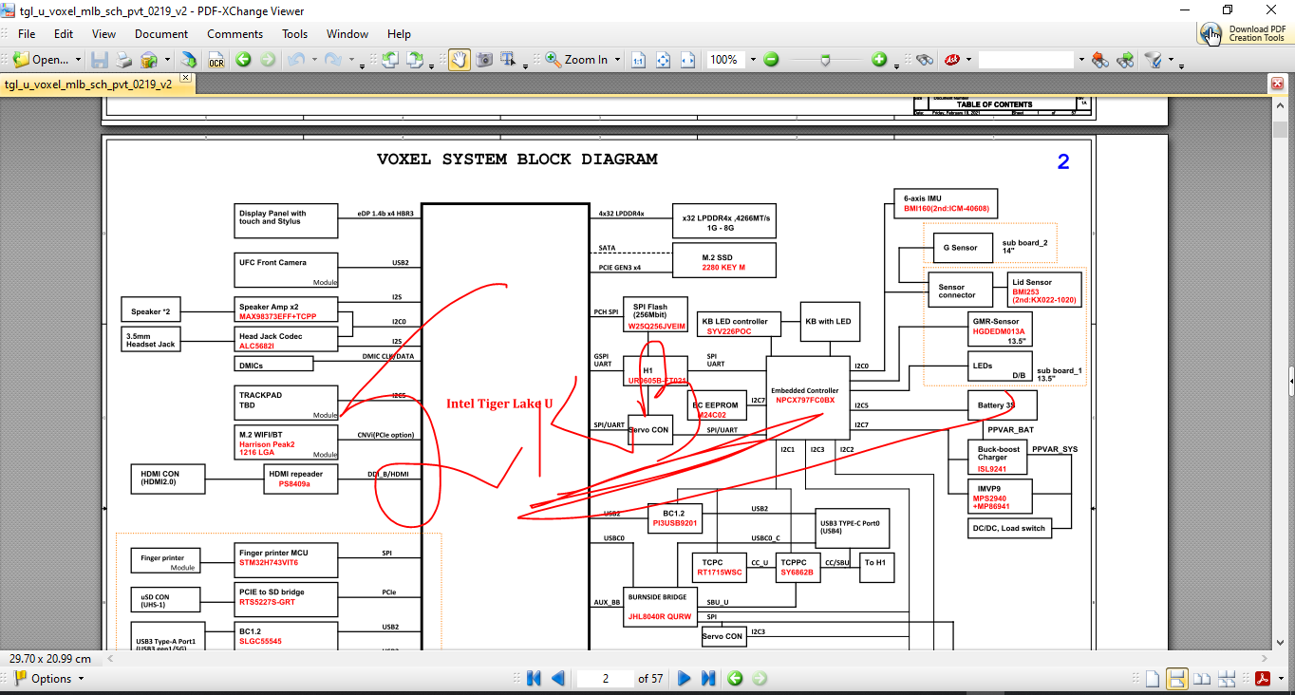Rotate the page clockwise

[x=415, y=59]
